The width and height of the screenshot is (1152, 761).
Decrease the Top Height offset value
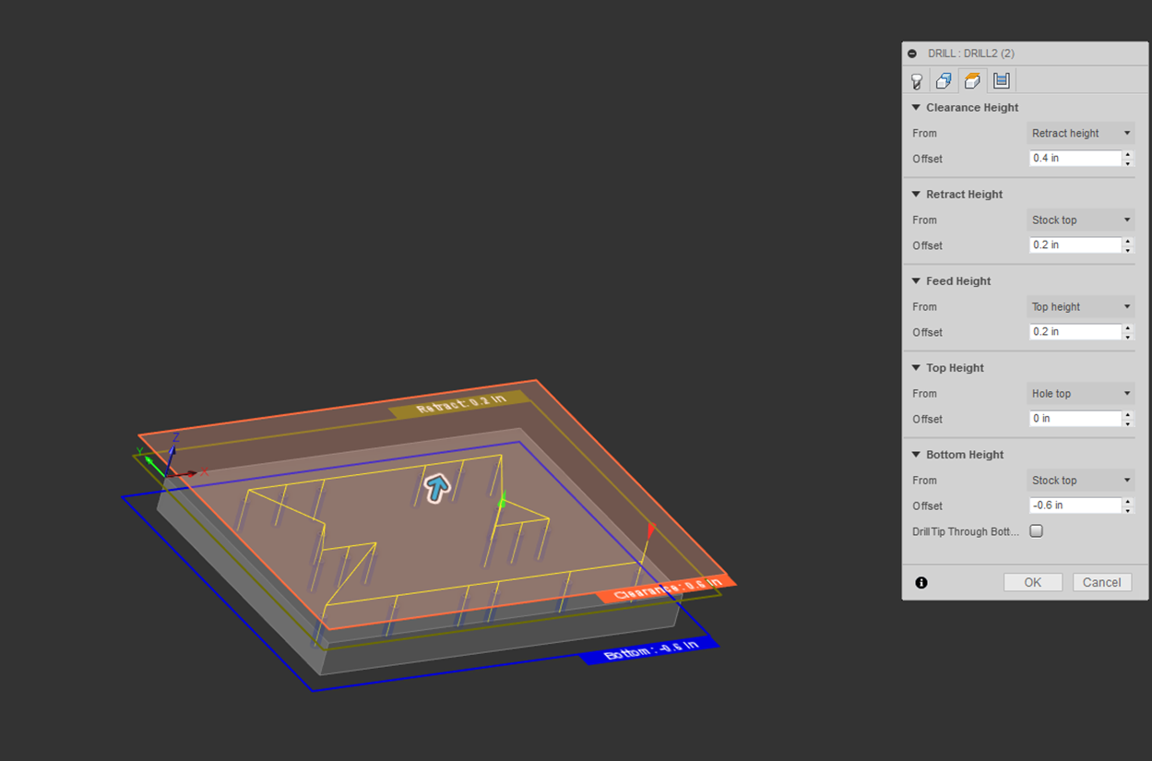[1127, 423]
